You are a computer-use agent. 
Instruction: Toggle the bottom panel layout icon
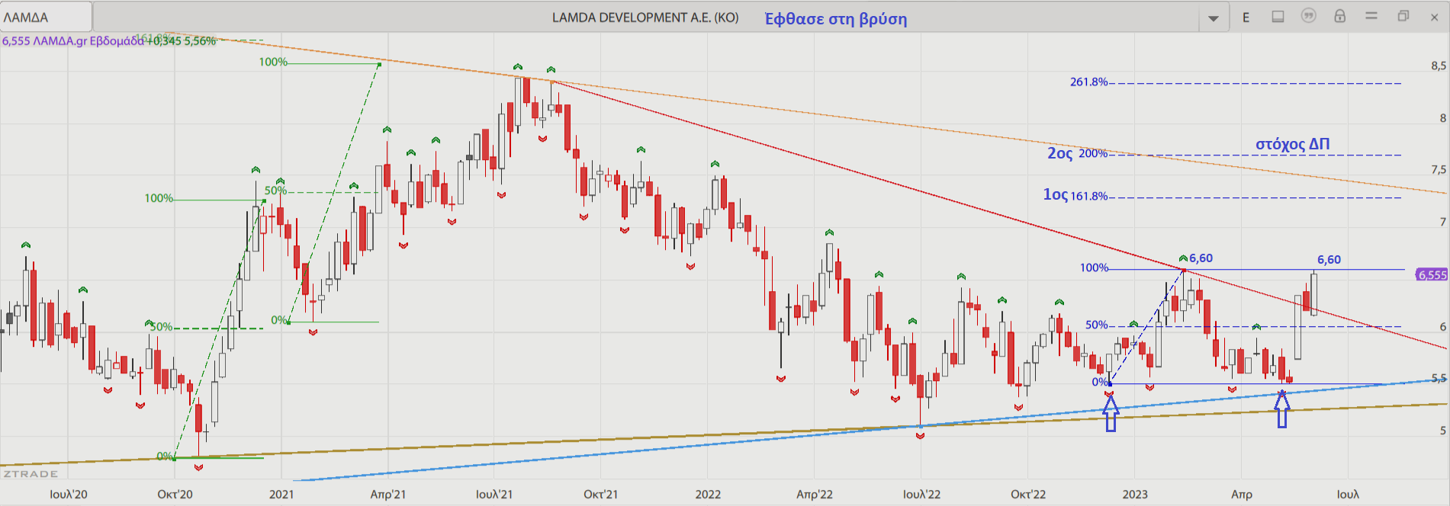click(x=1278, y=17)
